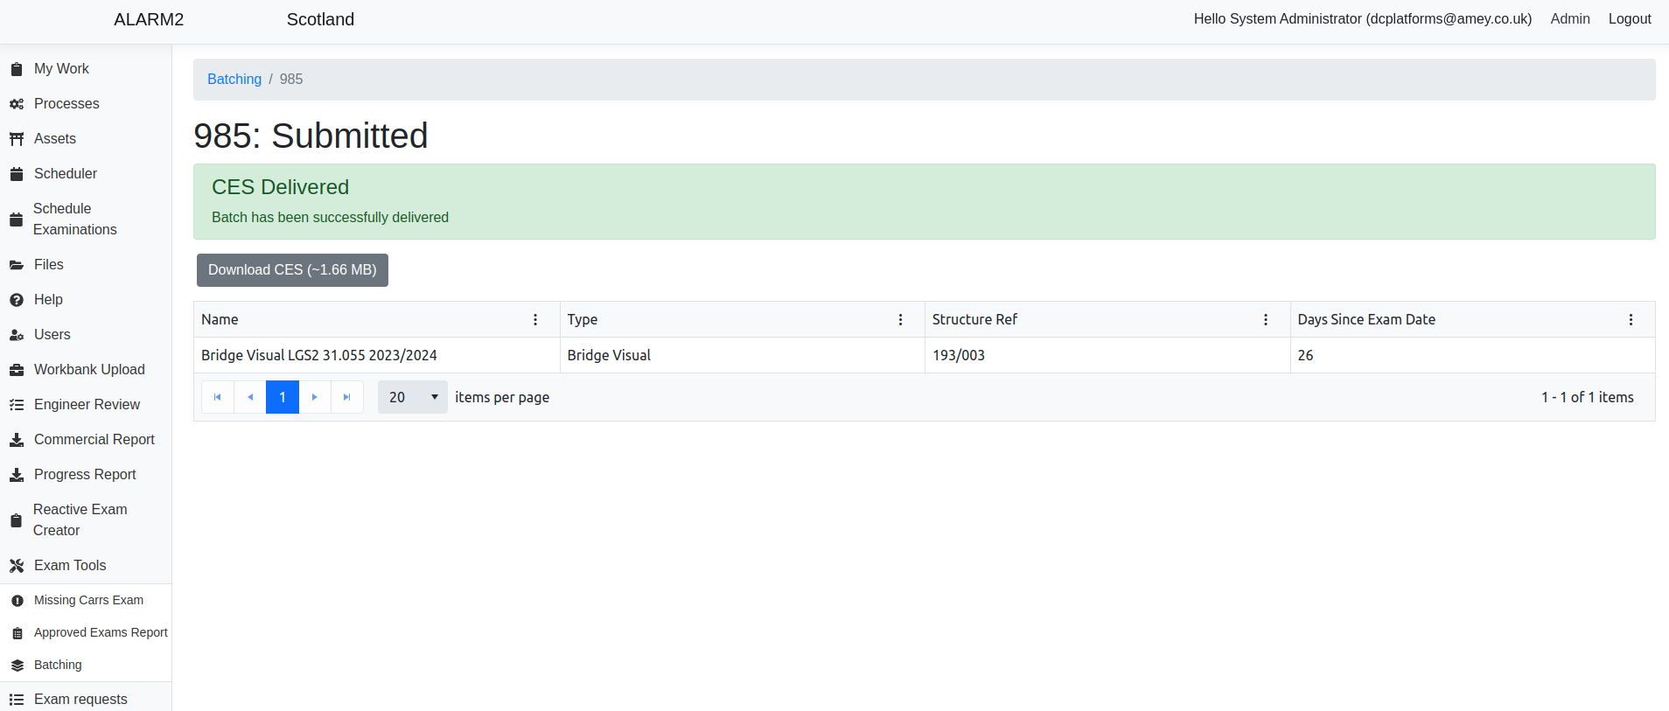This screenshot has height=711, width=1669.
Task: Click row Bridge Visual LGS2 31.055 2023/2024
Action: [x=925, y=355]
